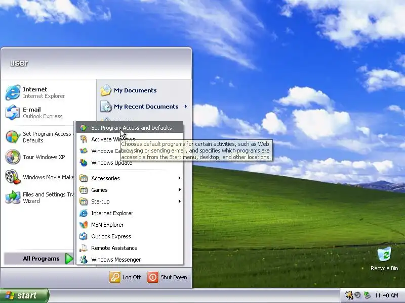Click Internet Explorer text in All Programs list

tap(112, 213)
